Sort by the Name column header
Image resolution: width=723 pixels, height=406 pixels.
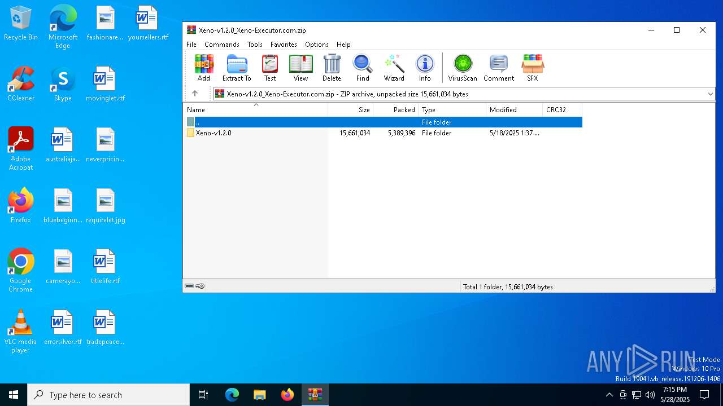(x=255, y=110)
